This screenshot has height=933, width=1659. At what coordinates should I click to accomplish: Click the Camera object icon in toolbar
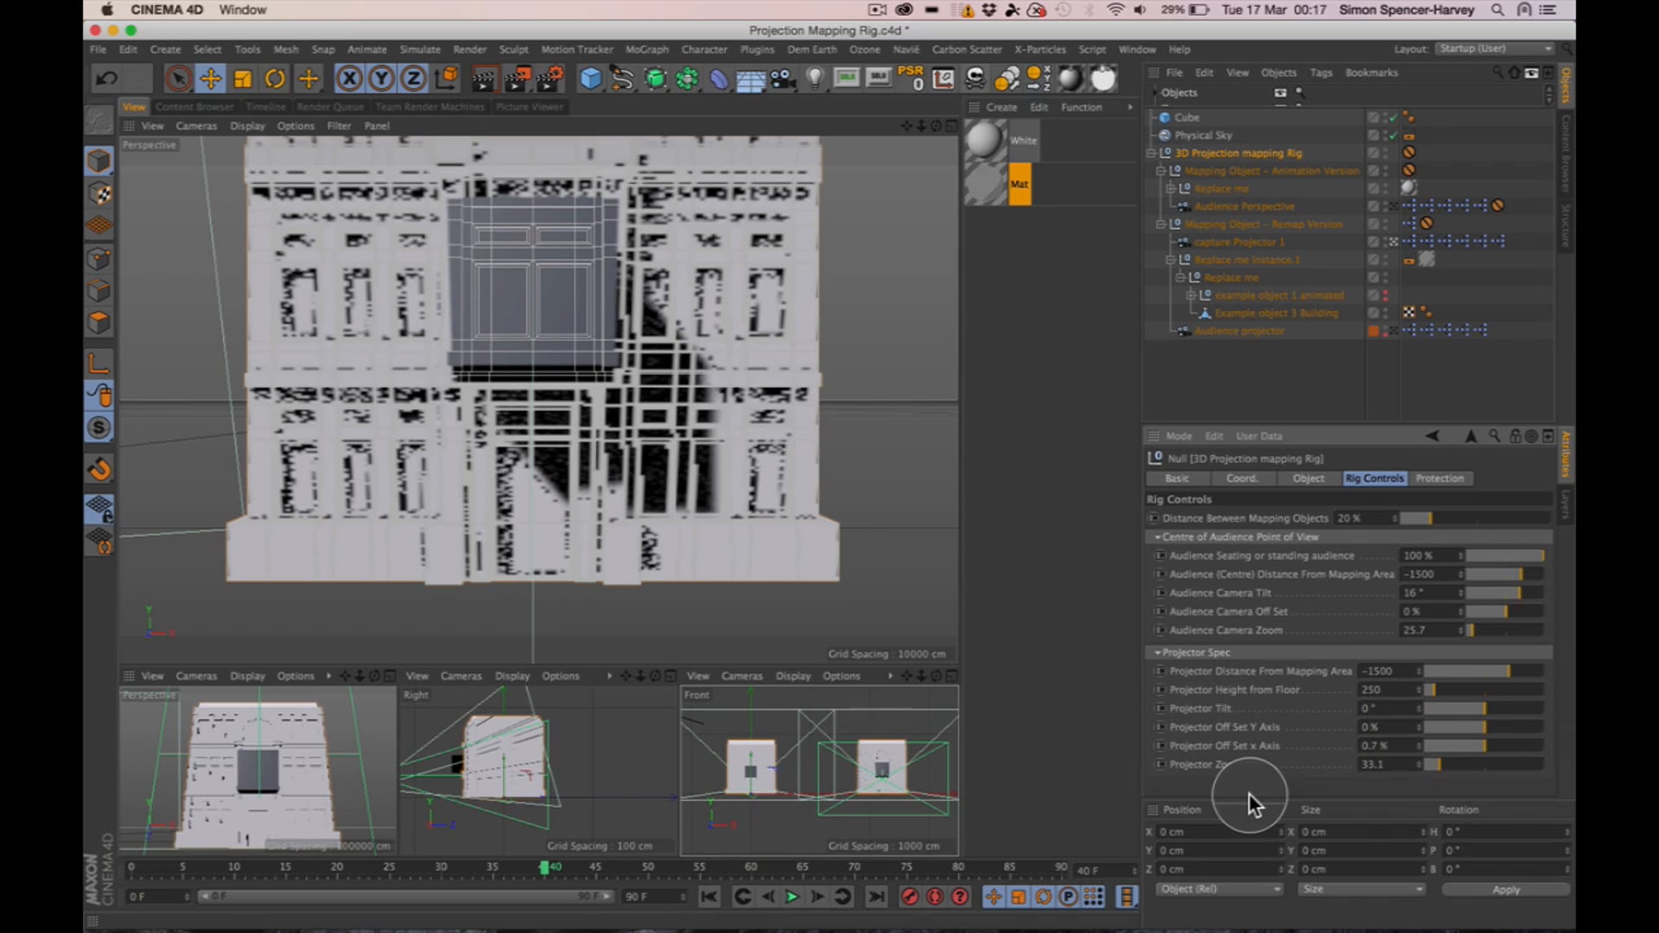point(783,79)
